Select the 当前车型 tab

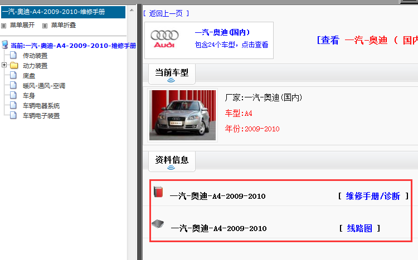(172, 74)
